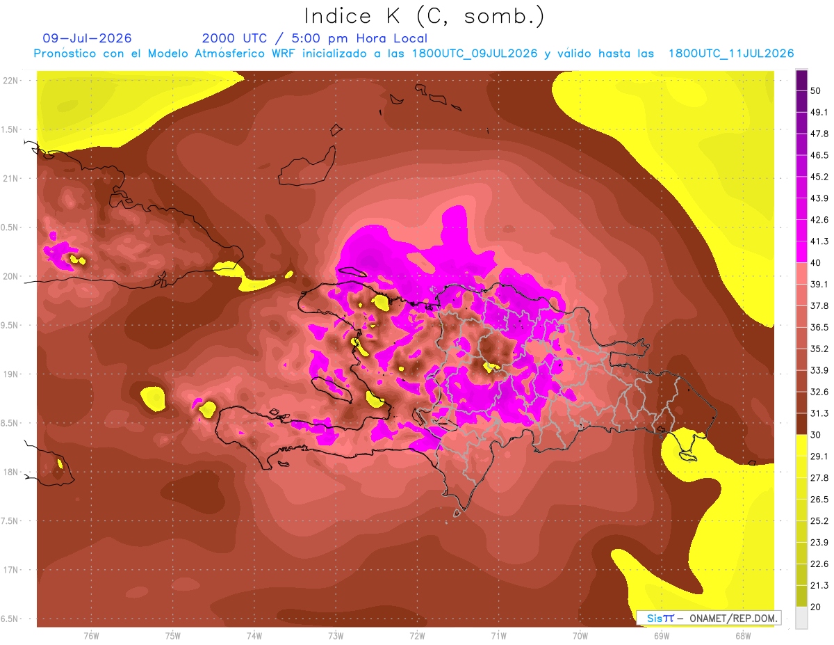834x645 pixels.
Task: Pick the purple swatch between 46.5 and 47.8
Action: [801, 144]
